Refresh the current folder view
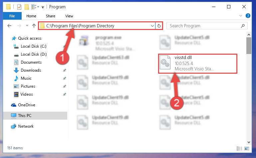 159,26
